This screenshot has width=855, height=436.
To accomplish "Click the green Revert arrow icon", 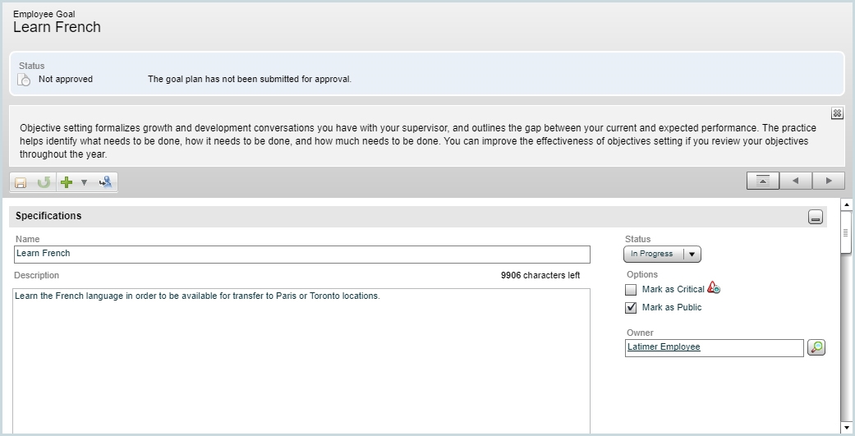I will (x=44, y=182).
